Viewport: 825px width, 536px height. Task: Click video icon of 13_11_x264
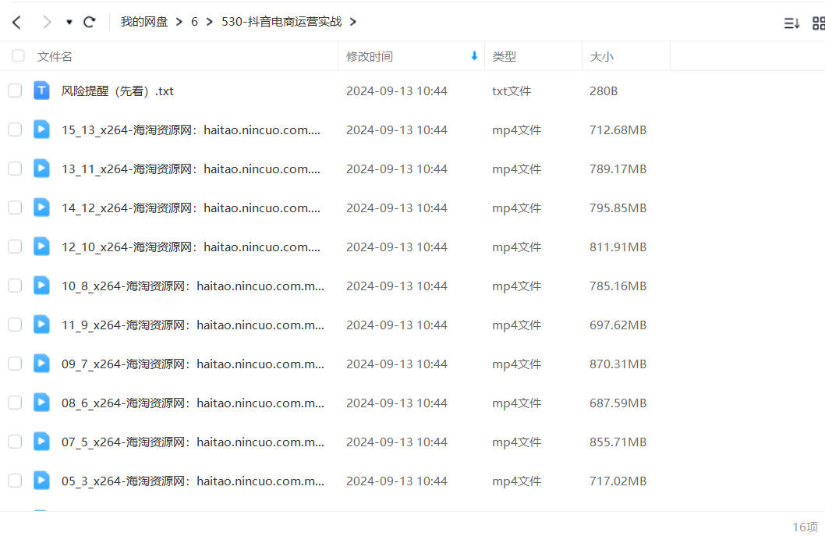(41, 169)
